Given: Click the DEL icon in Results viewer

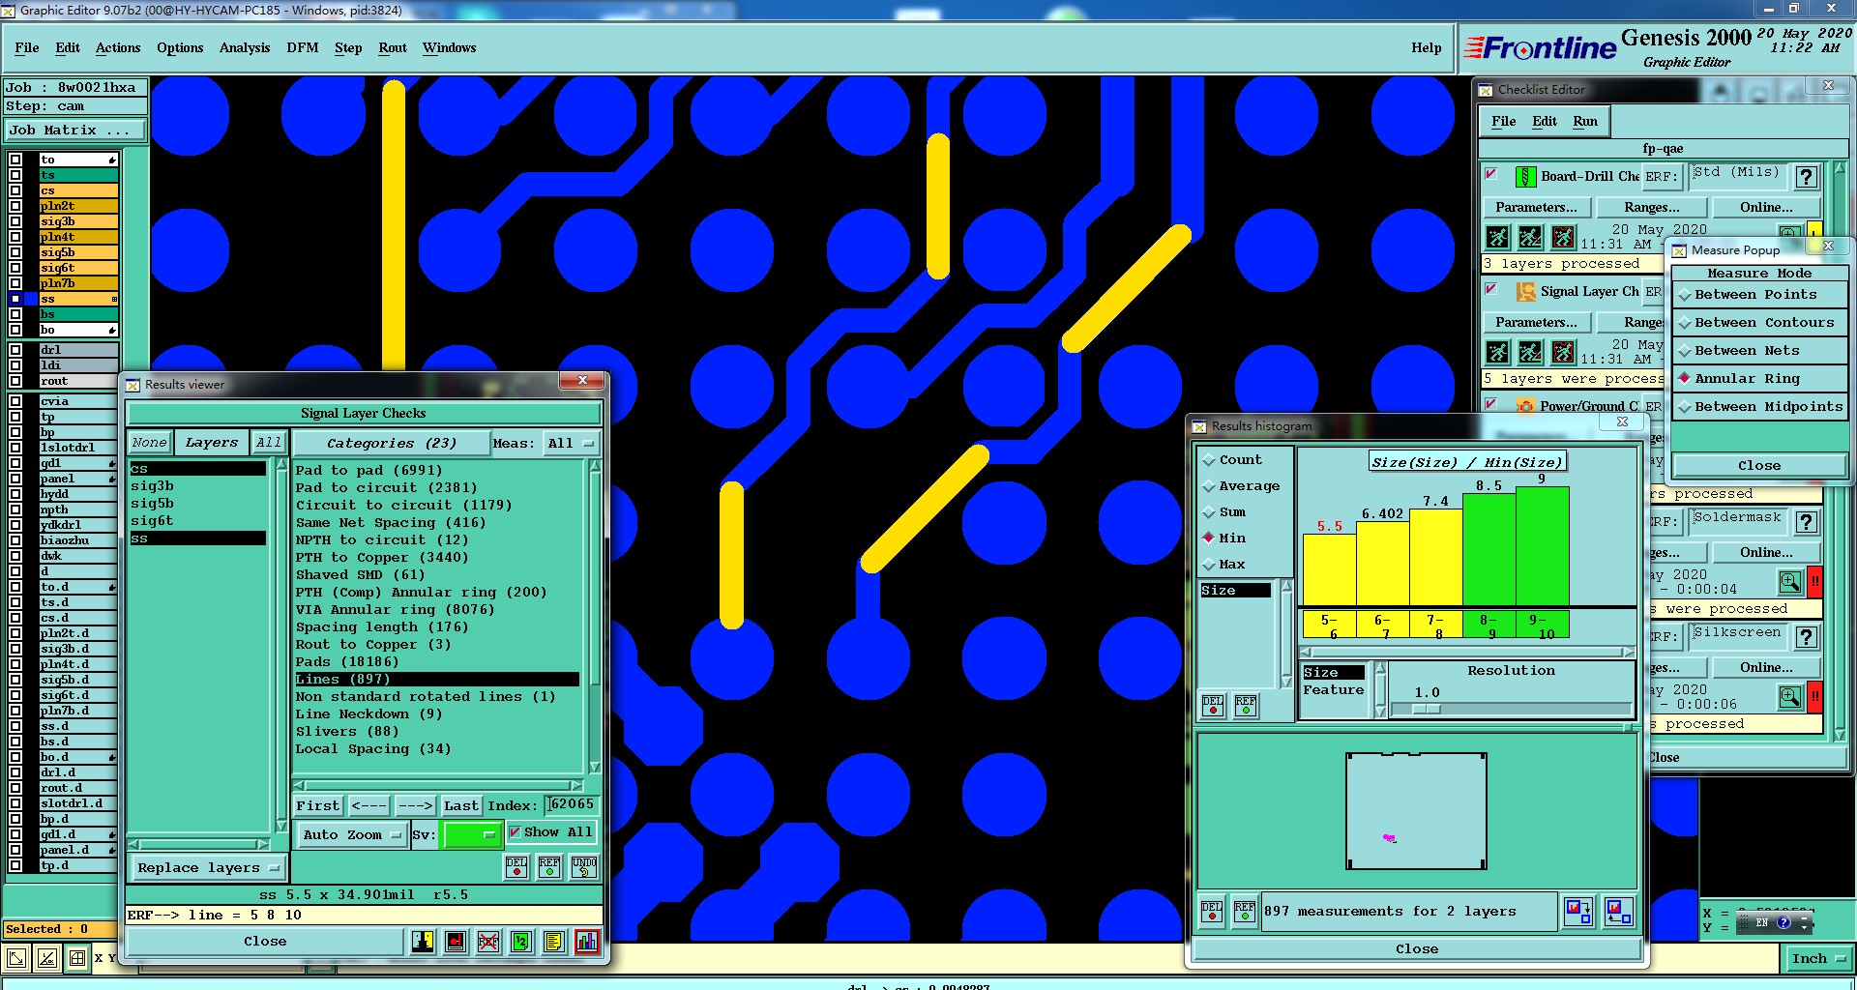Looking at the screenshot, I should click(x=516, y=866).
